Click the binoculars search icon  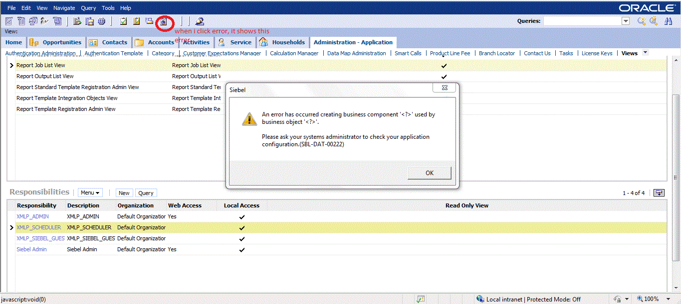[x=669, y=21]
